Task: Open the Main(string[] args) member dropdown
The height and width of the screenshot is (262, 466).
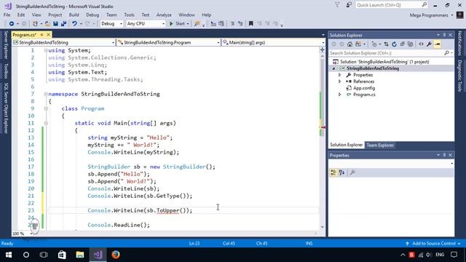Action: pyautogui.click(x=323, y=43)
